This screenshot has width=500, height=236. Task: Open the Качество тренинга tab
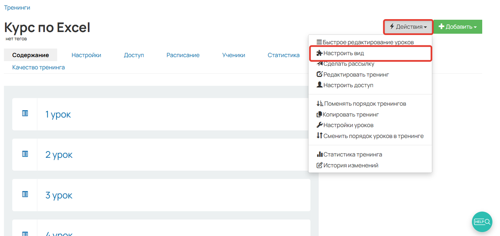click(x=38, y=67)
